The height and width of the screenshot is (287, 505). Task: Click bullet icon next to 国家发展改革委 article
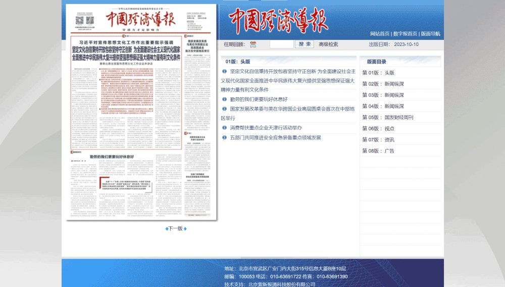pyautogui.click(x=225, y=109)
